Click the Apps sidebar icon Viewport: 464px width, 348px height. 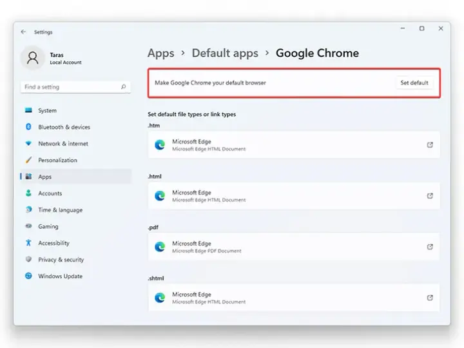(x=28, y=177)
